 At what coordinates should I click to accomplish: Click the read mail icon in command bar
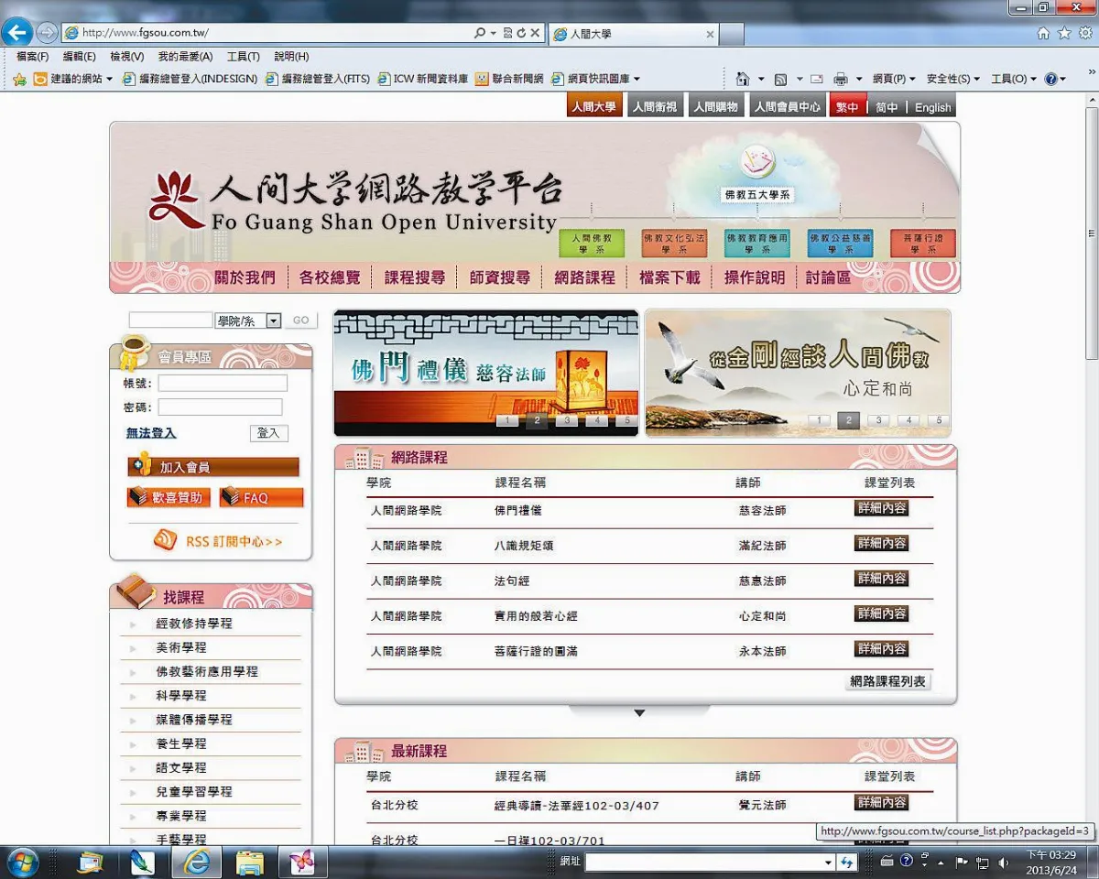tap(816, 79)
